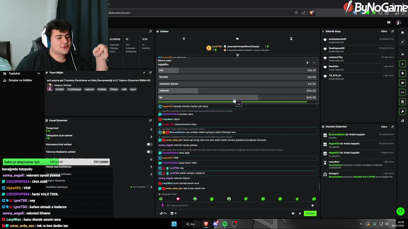
Task: Open the Ara search box on taskbar
Action: 191,224
